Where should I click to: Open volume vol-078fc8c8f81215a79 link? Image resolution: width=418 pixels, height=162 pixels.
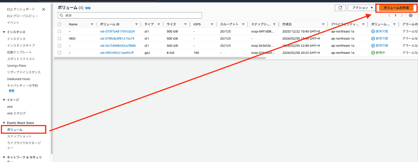coord(117,38)
